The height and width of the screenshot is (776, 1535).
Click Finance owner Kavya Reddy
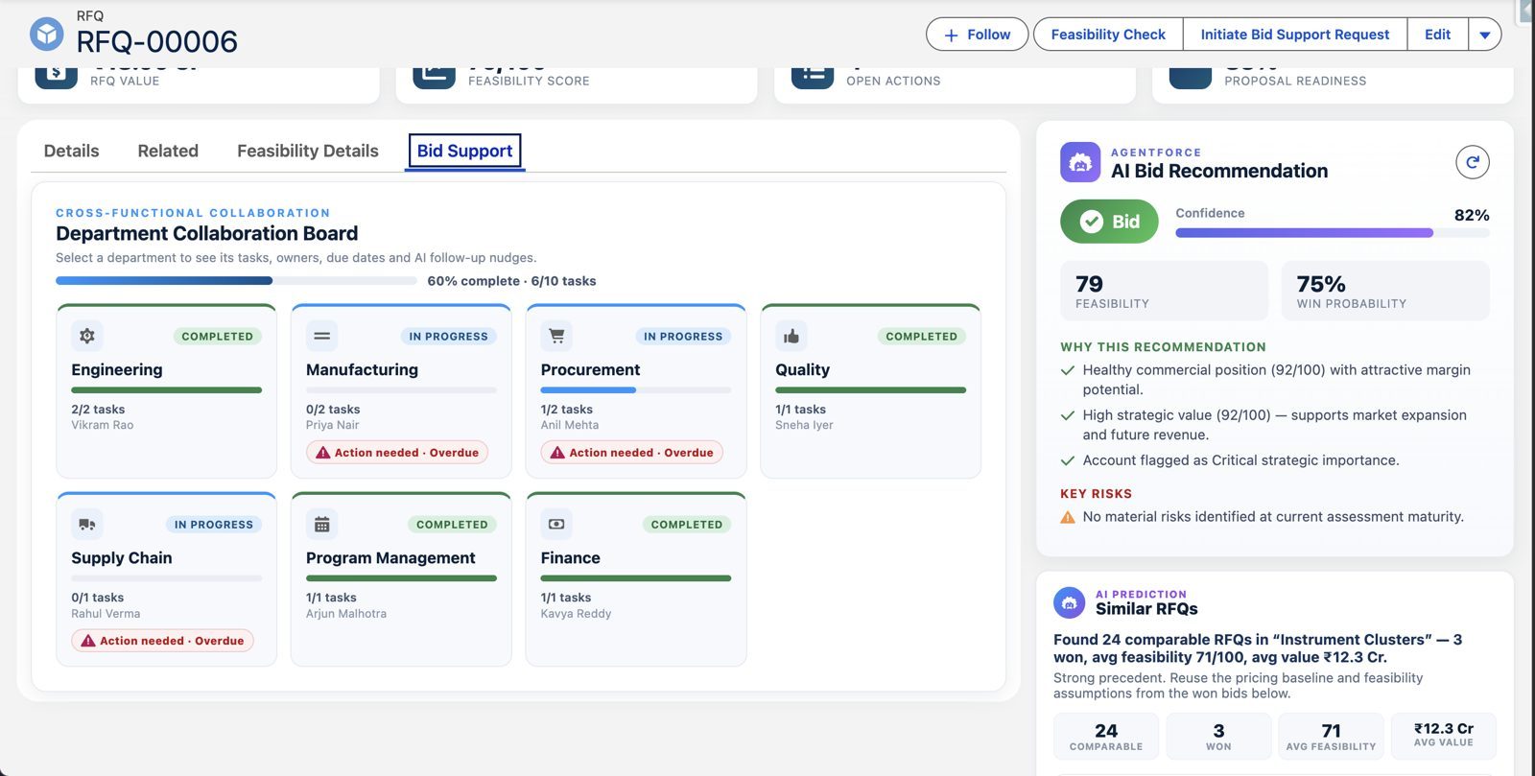576,614
